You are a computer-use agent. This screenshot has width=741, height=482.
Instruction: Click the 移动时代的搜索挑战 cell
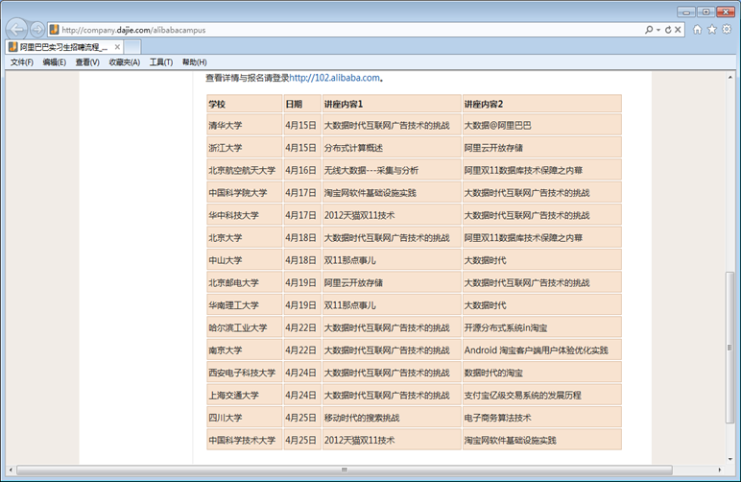pos(392,418)
